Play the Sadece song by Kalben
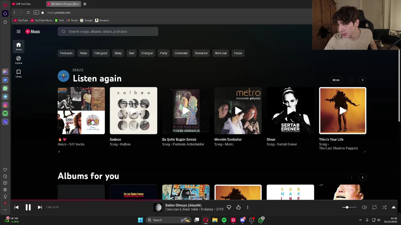This screenshot has width=401, height=225. coord(133,111)
